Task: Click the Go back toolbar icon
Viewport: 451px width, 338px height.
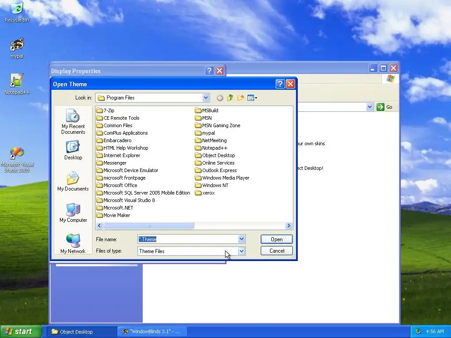Action: click(220, 98)
